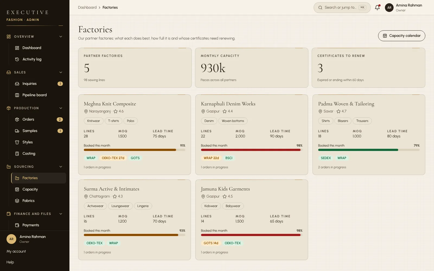Go to Capacity page in sidebar

coord(39,189)
